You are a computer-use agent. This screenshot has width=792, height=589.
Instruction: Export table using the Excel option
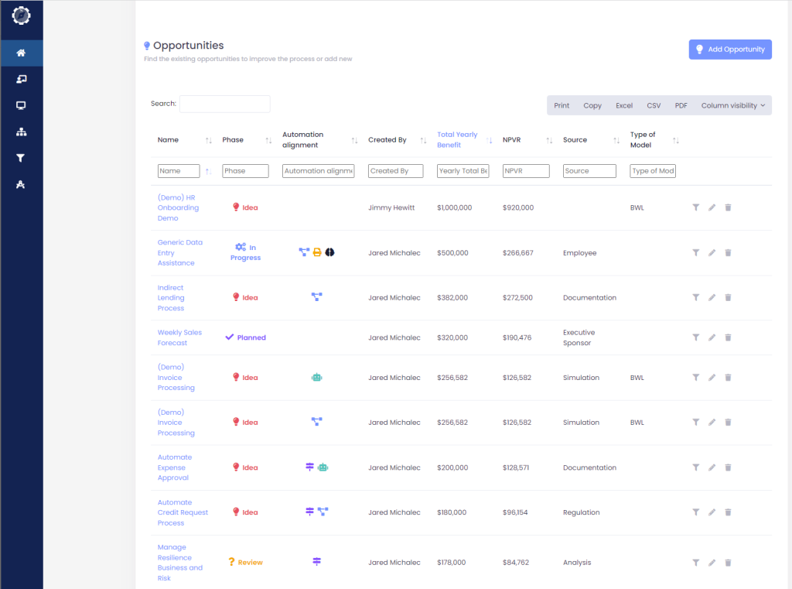[x=624, y=106]
